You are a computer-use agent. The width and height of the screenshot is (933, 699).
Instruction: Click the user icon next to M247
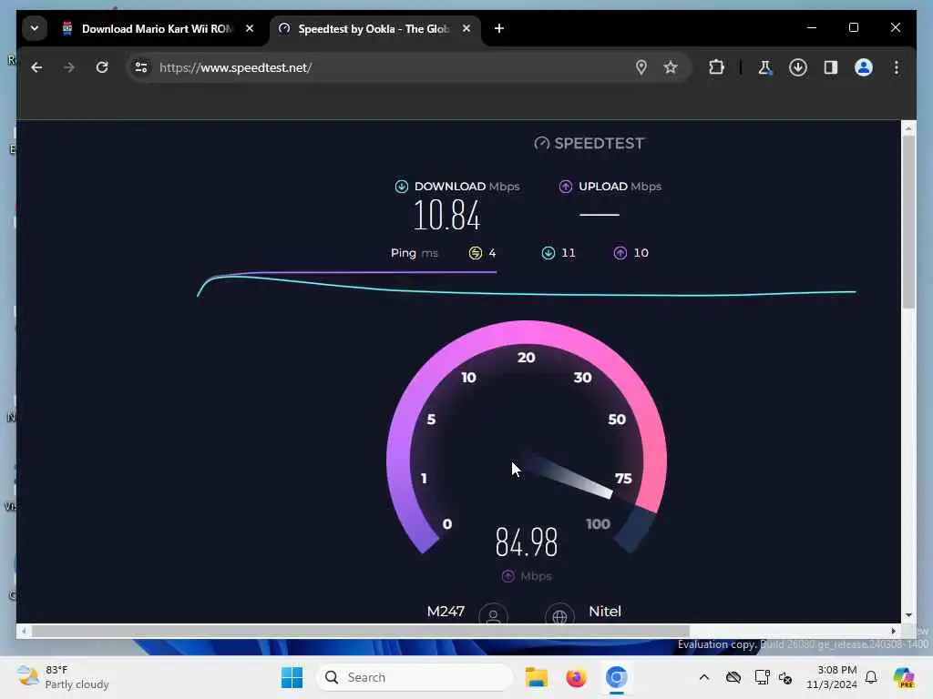[x=493, y=614]
